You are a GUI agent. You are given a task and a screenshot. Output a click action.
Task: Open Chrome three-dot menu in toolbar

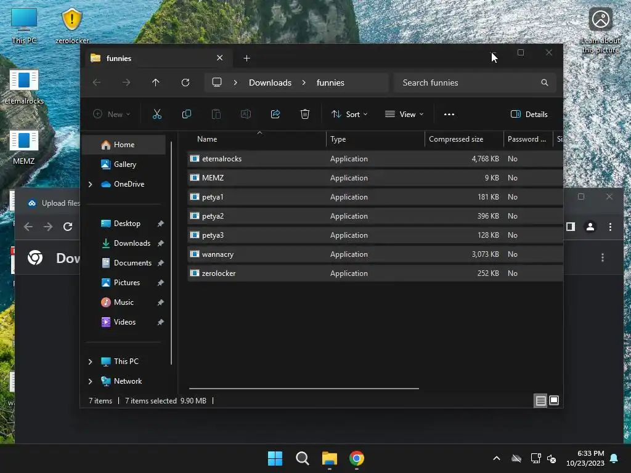point(610,227)
